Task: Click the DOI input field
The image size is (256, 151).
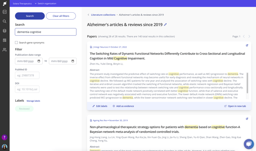Action: [x=27, y=89]
